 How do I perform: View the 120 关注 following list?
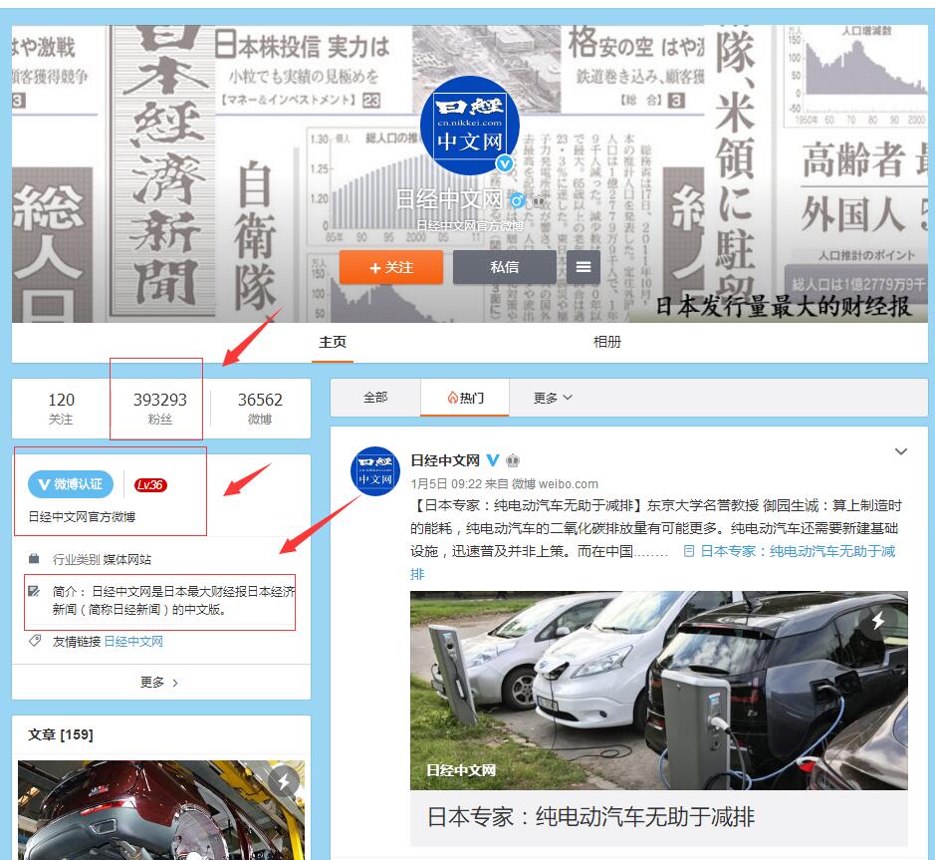pos(61,409)
